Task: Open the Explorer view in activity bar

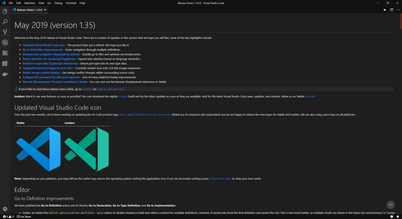Action: 5,12
